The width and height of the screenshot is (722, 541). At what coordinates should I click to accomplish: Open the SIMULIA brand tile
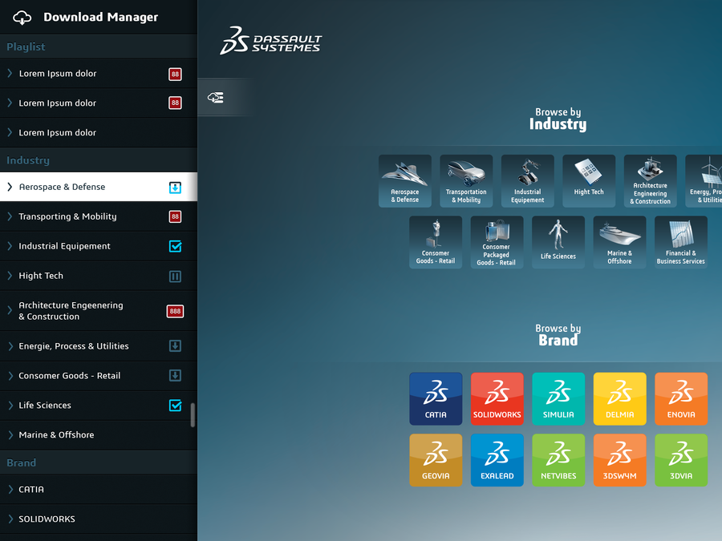[558, 398]
